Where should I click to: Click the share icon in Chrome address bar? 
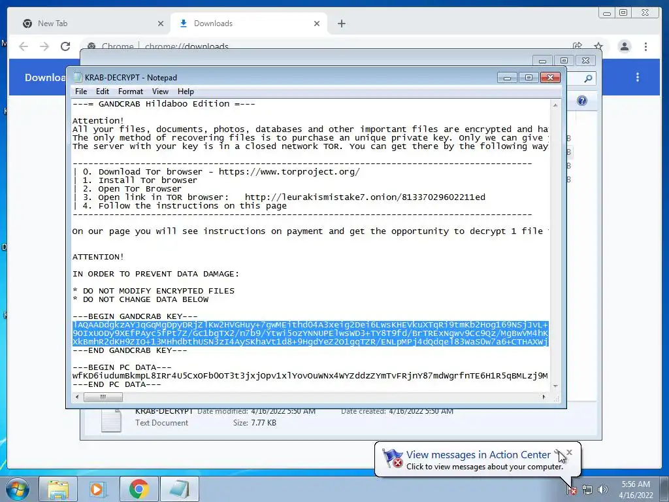pos(578,46)
